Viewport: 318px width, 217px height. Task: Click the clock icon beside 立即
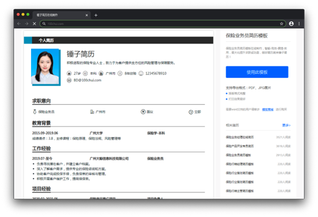click(x=191, y=112)
